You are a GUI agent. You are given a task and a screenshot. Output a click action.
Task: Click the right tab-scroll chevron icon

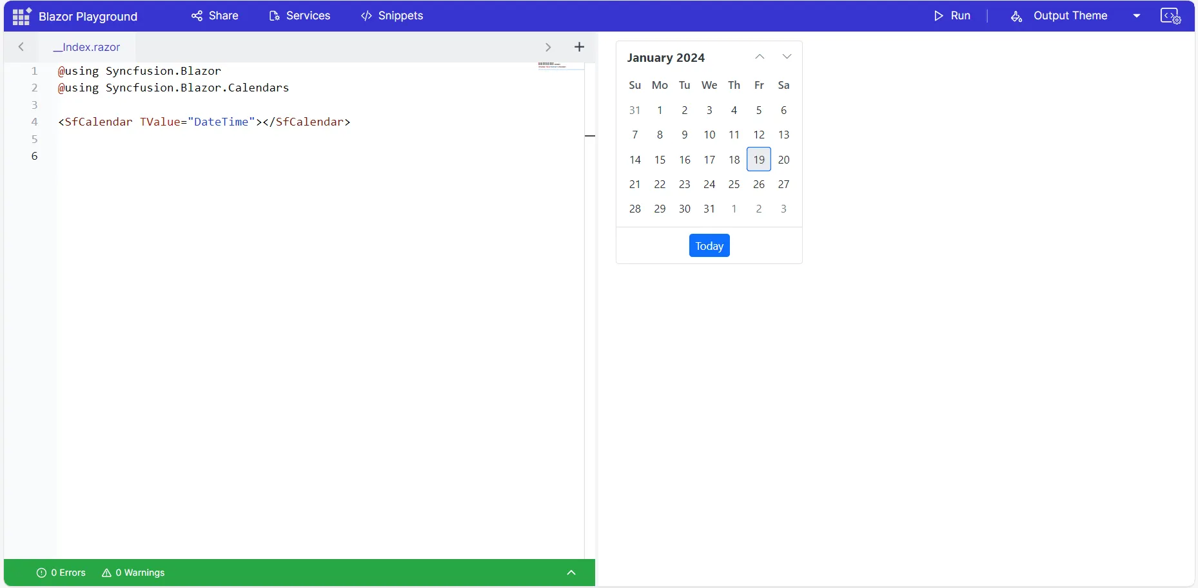548,46
